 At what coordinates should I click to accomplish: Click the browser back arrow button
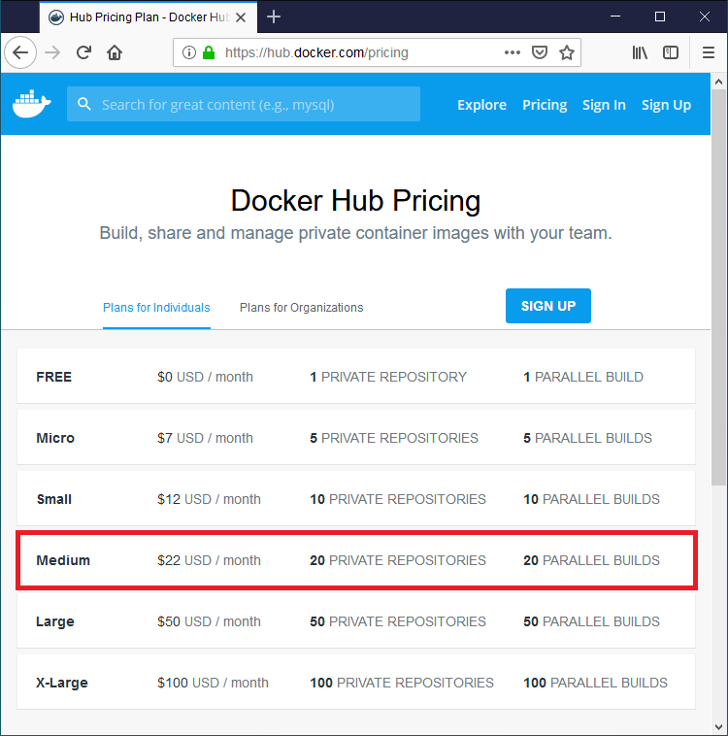(20, 52)
